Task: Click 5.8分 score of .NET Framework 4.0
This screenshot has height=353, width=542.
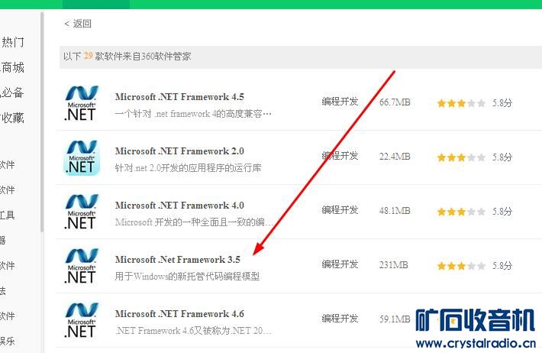Action: (502, 212)
